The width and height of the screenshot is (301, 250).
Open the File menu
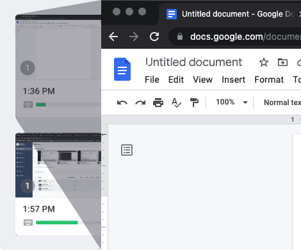coord(152,79)
